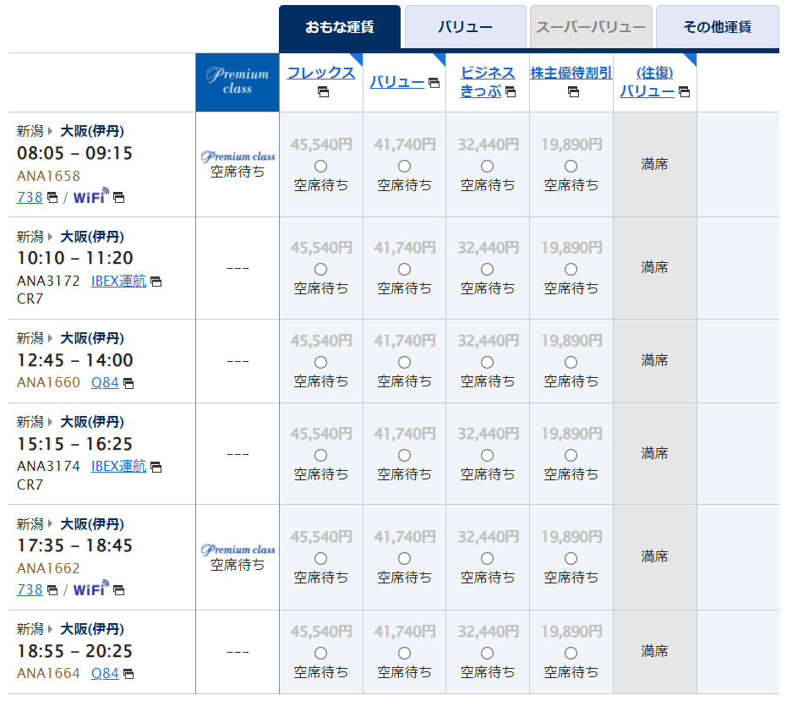Open popup icon beside Q84 on ANA1664

128,674
